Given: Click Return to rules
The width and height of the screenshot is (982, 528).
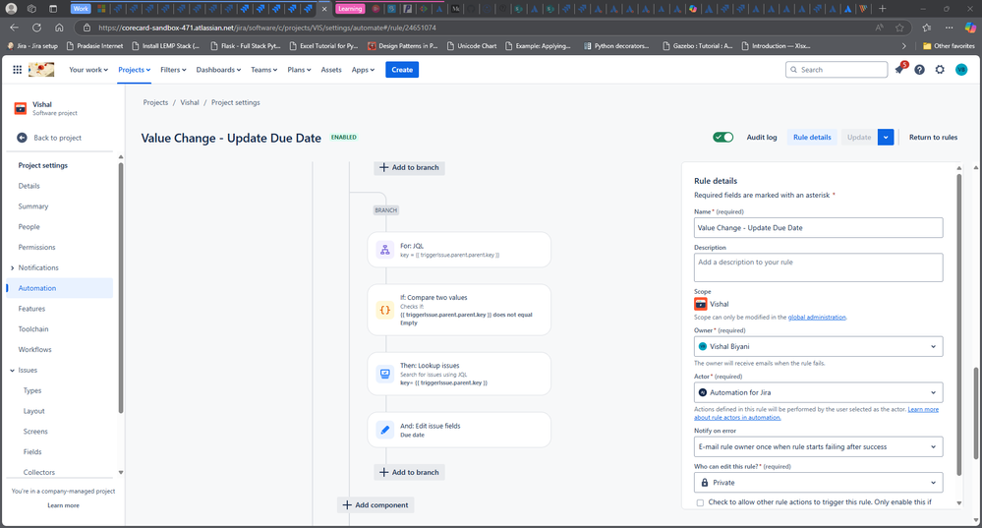Looking at the screenshot, I should pos(933,138).
